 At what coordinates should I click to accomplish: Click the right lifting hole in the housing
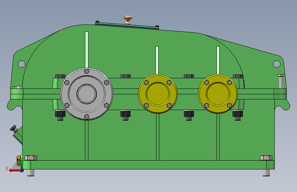tap(277, 64)
